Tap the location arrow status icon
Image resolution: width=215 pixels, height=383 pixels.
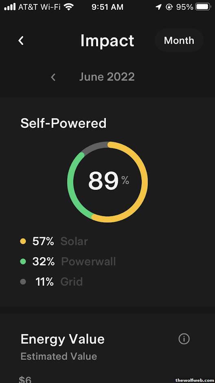(158, 7)
